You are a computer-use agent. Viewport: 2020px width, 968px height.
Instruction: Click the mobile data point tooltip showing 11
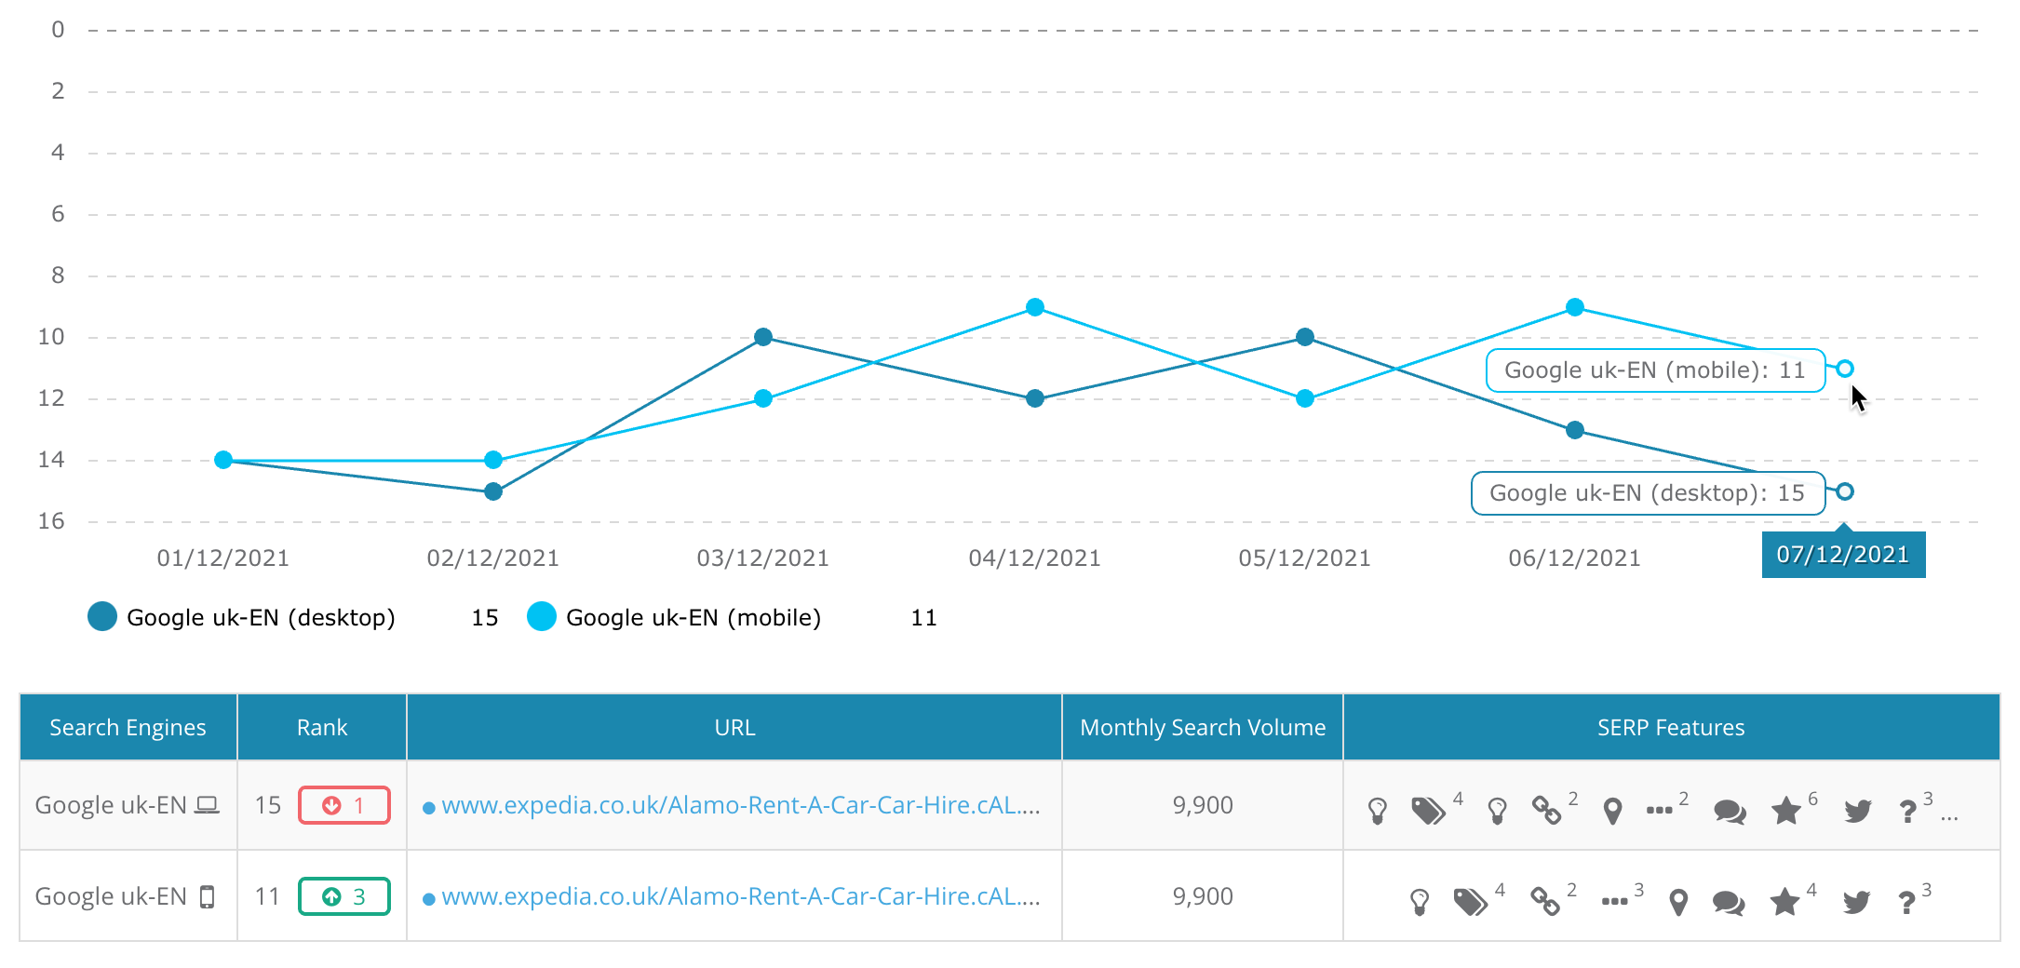coord(1654,370)
